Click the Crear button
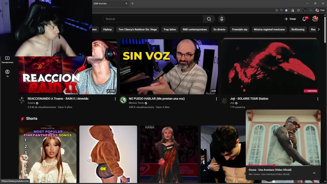Image resolution: width=327 pixels, height=184 pixels. click(x=290, y=19)
